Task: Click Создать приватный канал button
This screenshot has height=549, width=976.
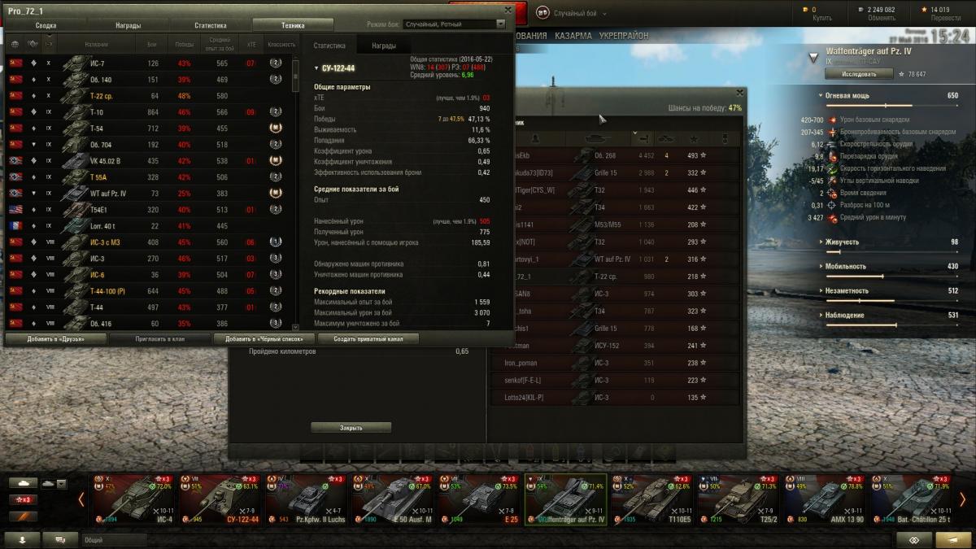Action: (x=368, y=338)
